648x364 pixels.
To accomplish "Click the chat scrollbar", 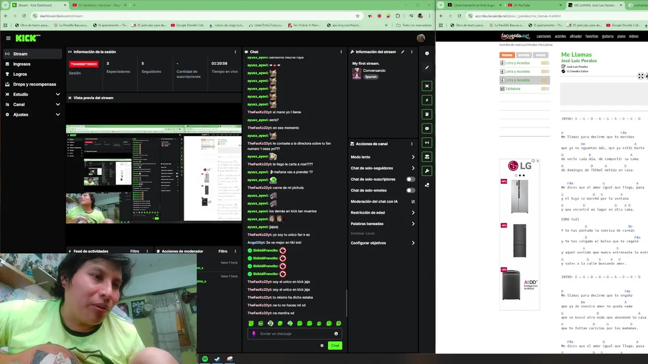I will [x=347, y=303].
